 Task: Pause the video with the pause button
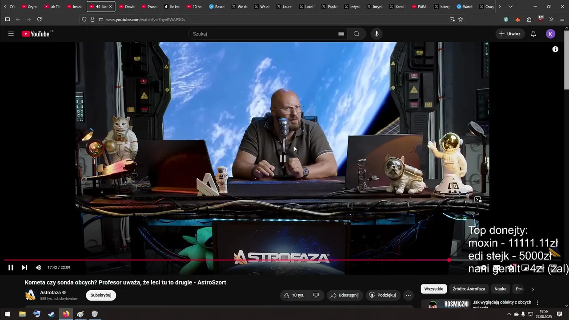coord(11,268)
